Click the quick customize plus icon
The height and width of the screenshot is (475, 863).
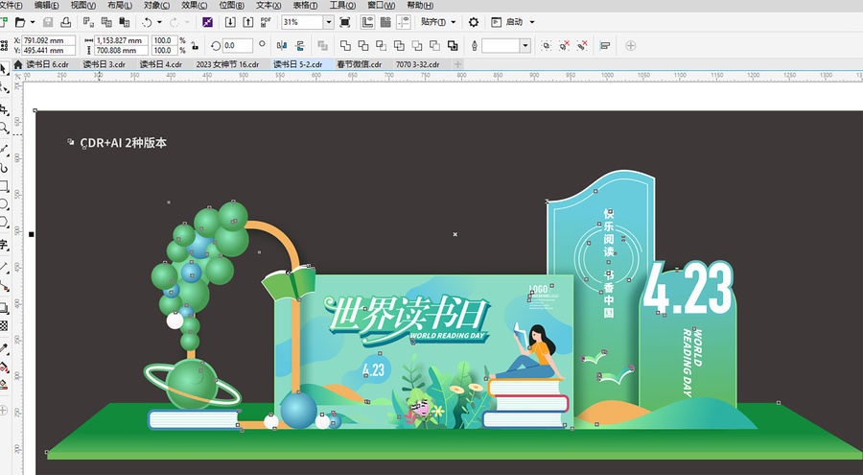tap(631, 45)
